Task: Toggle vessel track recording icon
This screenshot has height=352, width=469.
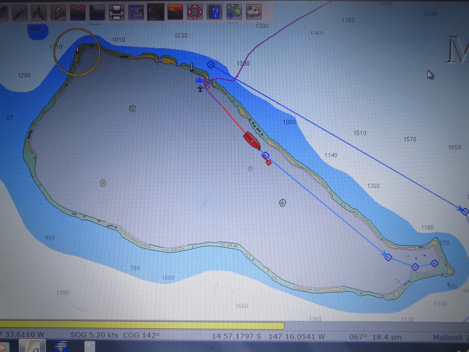Action: [155, 12]
